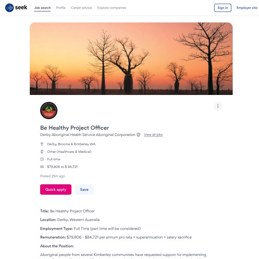Open the three-dot more options menu
This screenshot has width=259, height=259.
[x=218, y=106]
